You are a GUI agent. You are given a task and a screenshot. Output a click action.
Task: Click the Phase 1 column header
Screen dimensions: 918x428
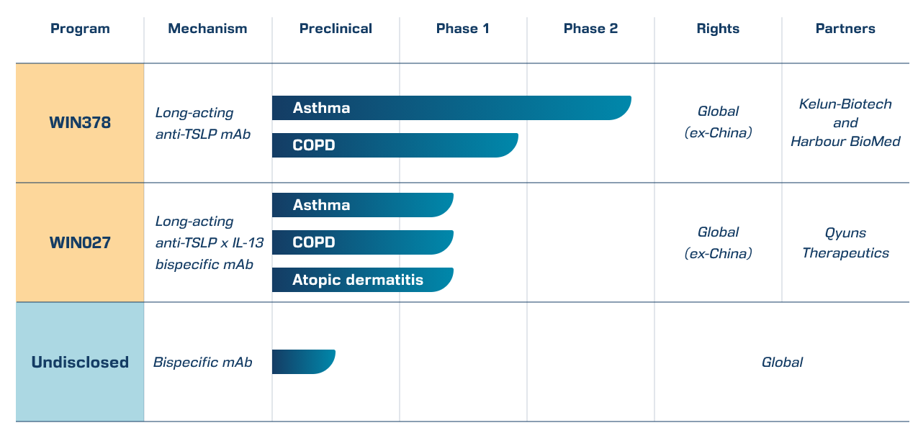(x=462, y=29)
